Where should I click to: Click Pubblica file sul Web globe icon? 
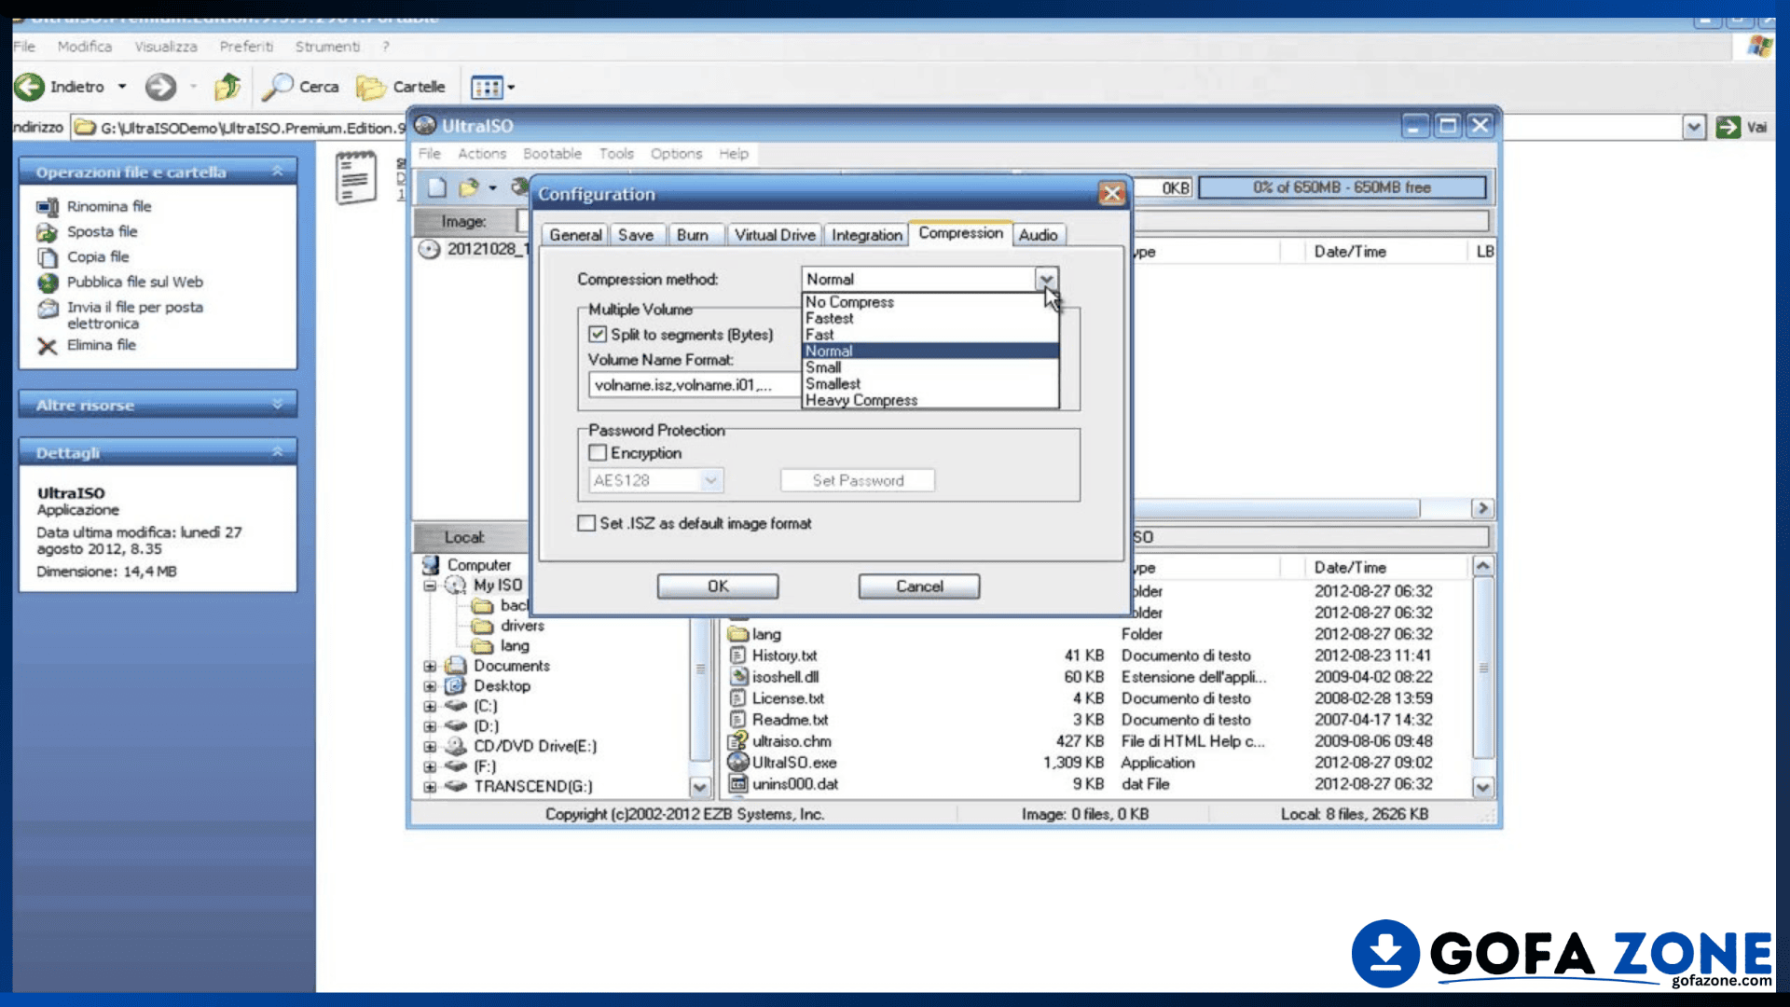pyautogui.click(x=48, y=282)
